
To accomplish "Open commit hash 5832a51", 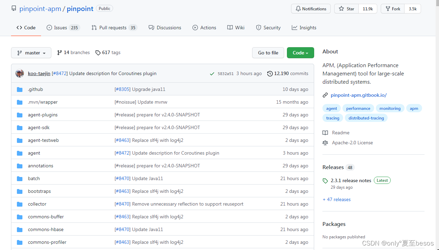I will point(226,74).
